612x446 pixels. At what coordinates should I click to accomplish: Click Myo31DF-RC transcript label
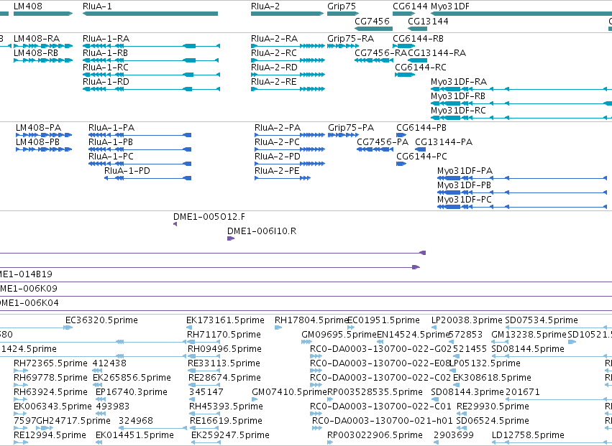pyautogui.click(x=458, y=111)
